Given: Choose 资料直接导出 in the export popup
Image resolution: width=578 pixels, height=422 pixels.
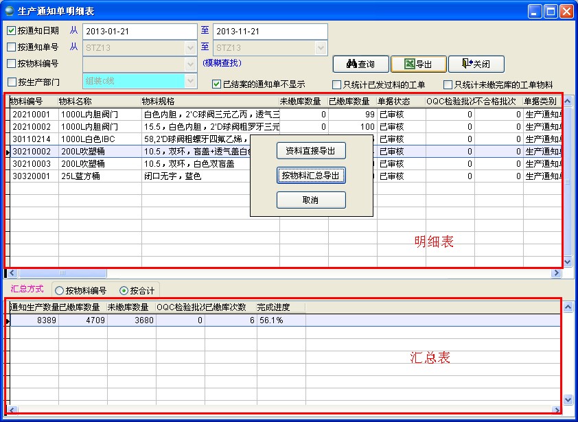Looking at the screenshot, I should pyautogui.click(x=311, y=151).
